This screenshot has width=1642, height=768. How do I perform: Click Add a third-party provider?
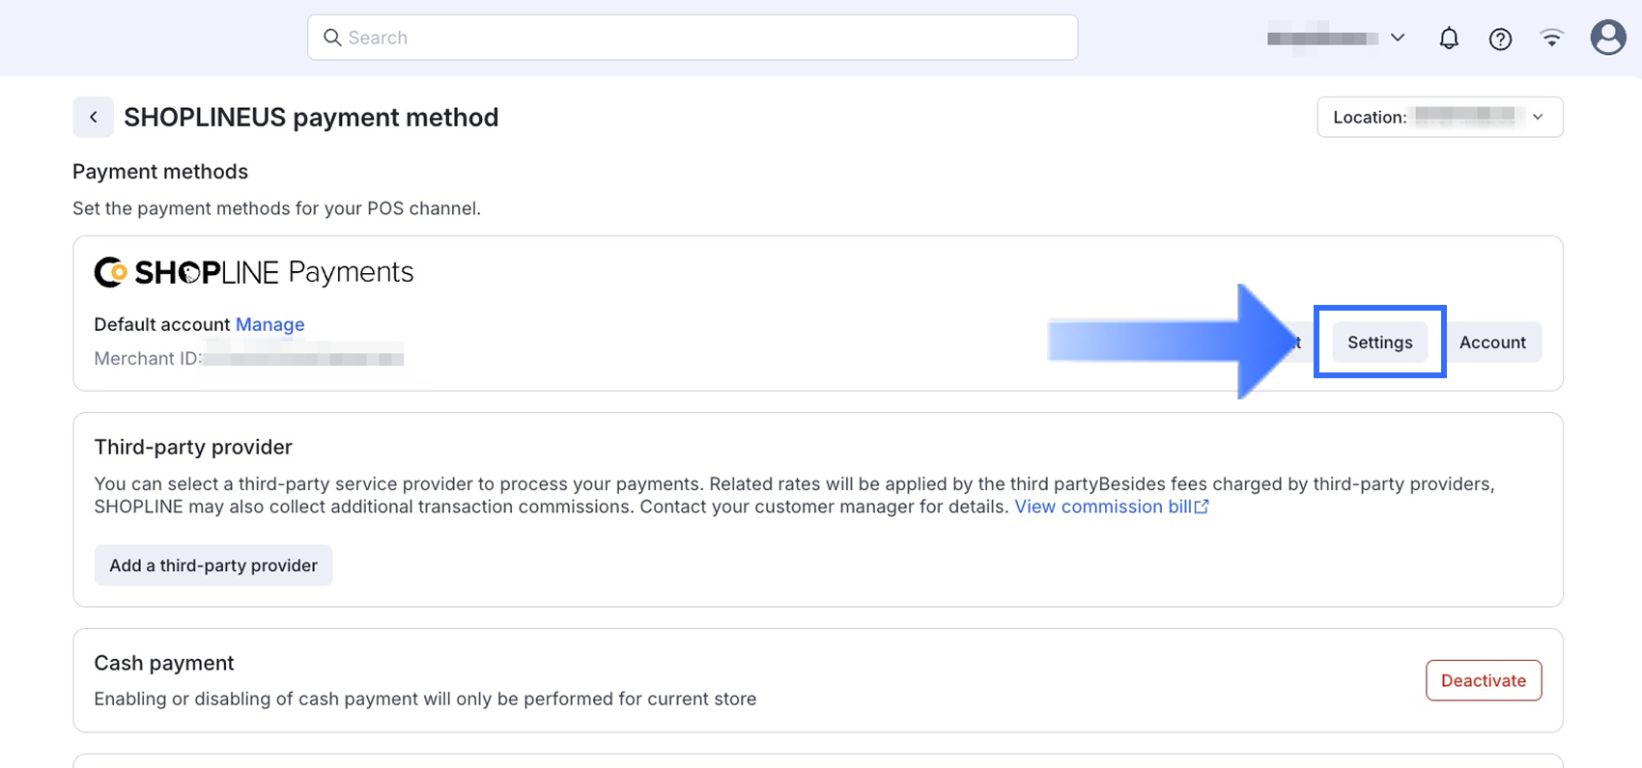213,565
